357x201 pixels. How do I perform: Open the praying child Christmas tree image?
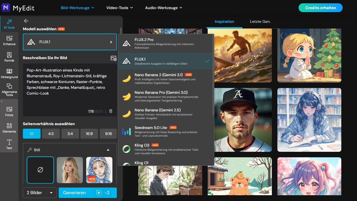309,56
